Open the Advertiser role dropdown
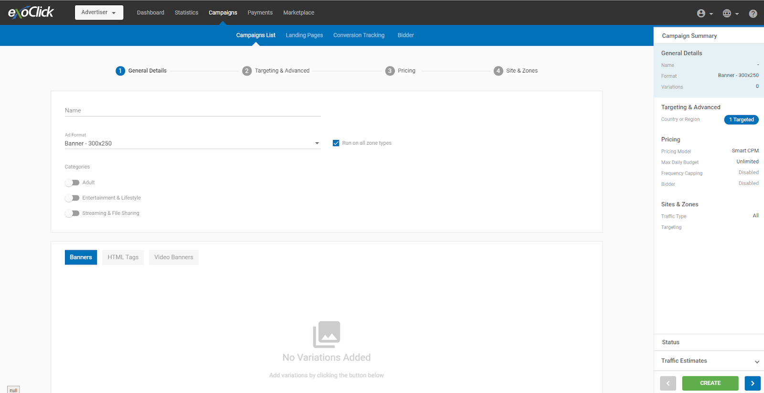The image size is (764, 393). (99, 12)
